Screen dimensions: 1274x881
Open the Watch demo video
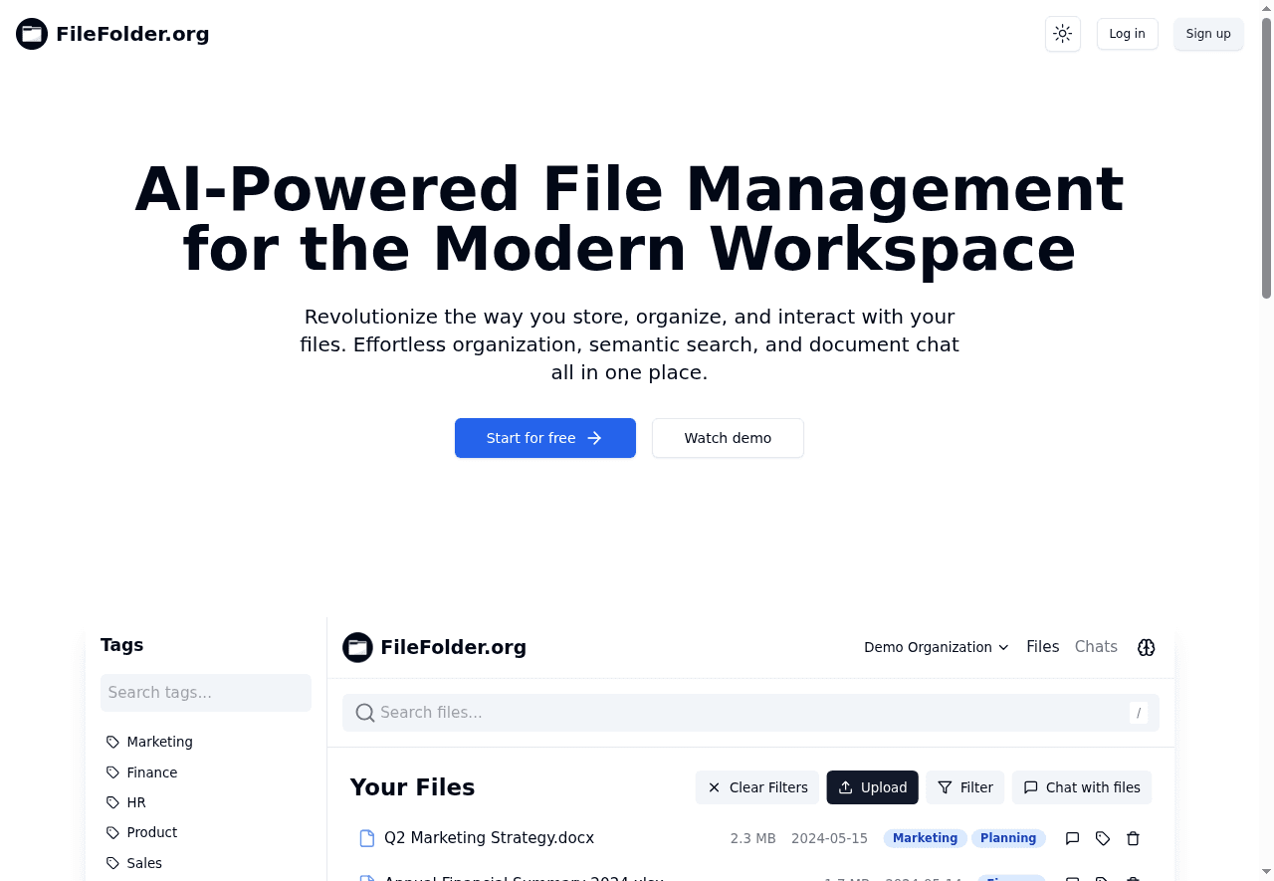728,438
